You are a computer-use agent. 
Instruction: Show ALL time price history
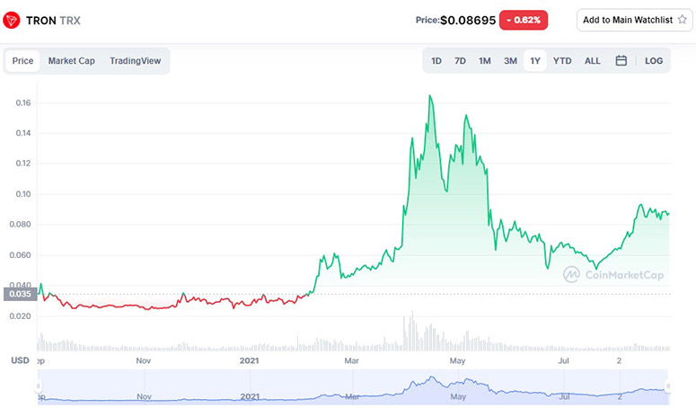point(592,61)
